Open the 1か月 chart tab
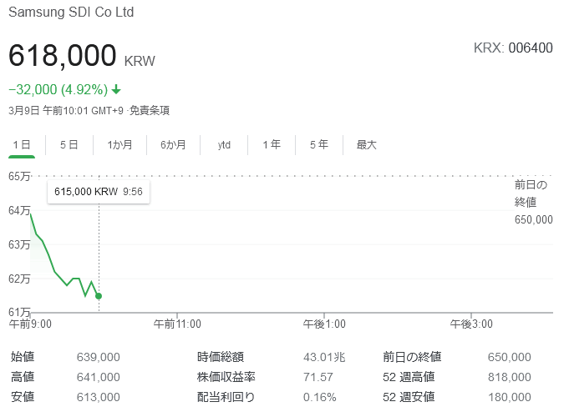 tap(119, 145)
